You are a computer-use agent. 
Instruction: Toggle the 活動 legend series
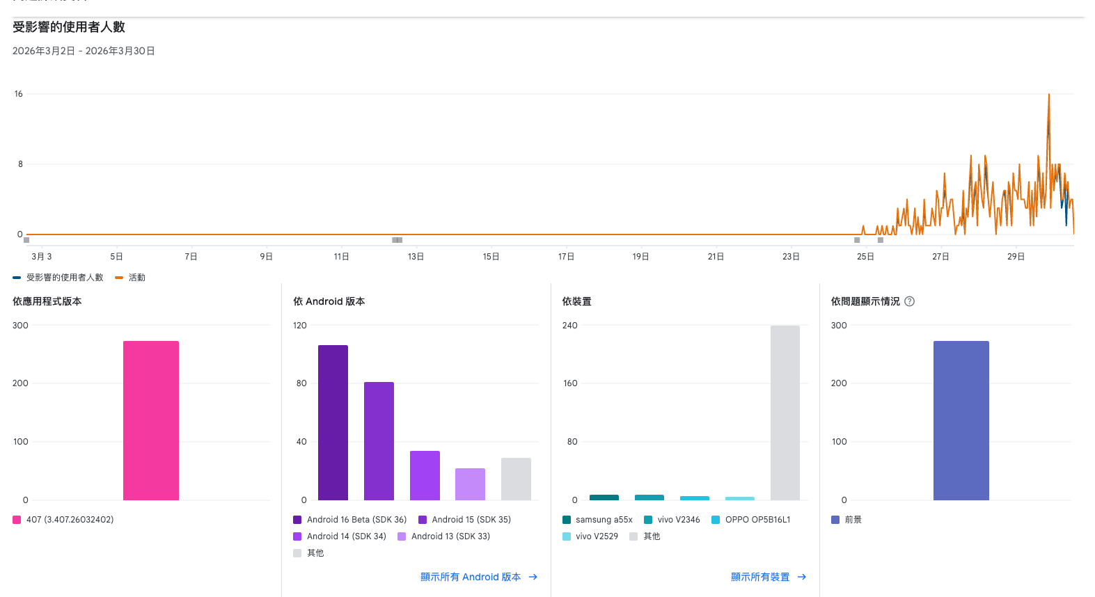pyautogui.click(x=136, y=278)
